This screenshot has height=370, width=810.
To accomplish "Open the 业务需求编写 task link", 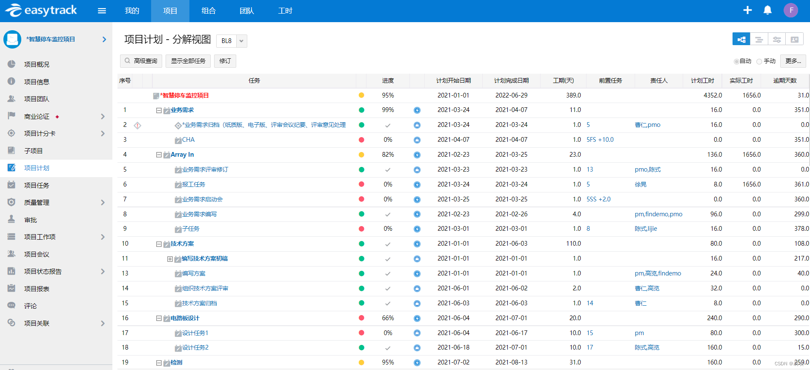I will (x=200, y=214).
